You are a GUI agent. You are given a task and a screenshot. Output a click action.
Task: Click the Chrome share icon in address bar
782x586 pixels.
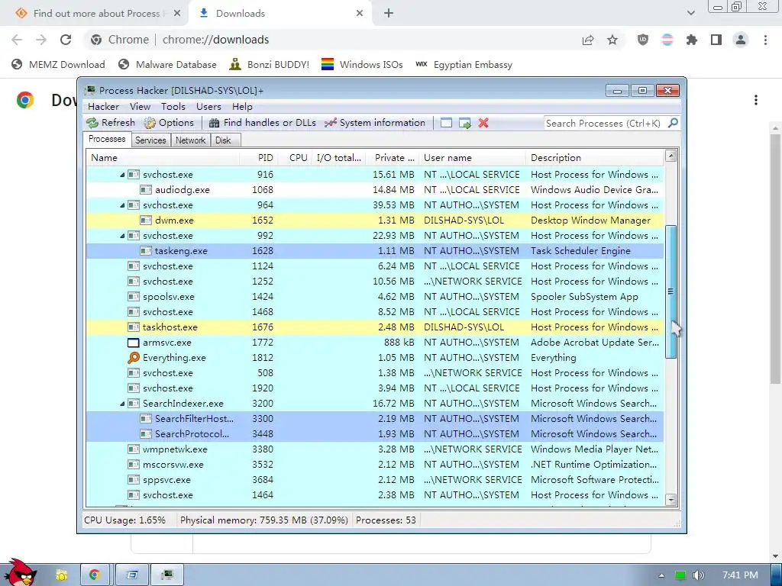[588, 40]
